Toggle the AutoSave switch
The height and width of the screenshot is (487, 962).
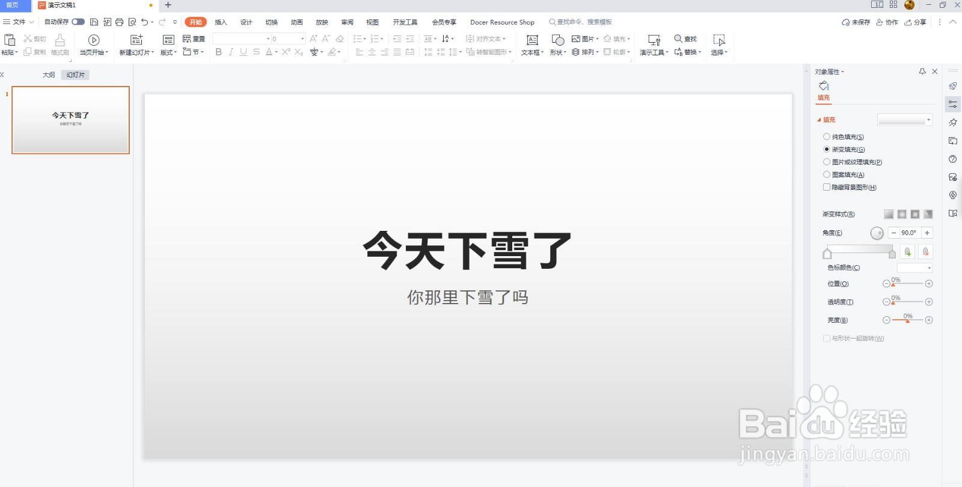point(78,22)
